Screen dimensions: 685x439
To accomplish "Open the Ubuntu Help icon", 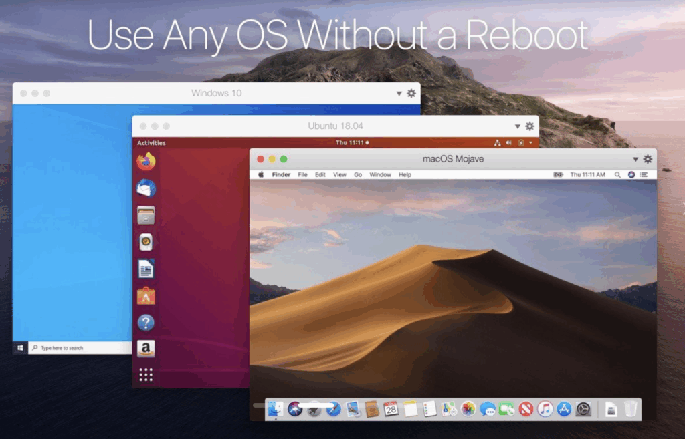I will (x=146, y=323).
